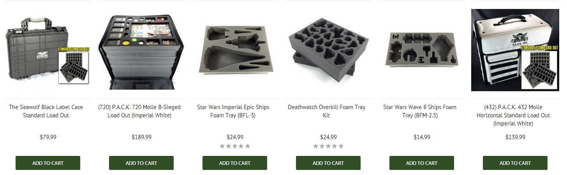
Task: Open Star Wars Imperial Epic Ships Foam Tray link
Action: [x=233, y=111]
